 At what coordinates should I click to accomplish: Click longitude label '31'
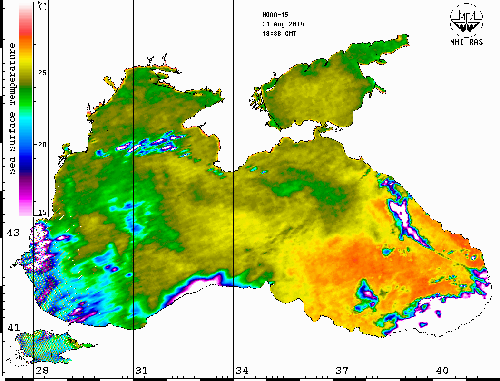tap(142, 371)
